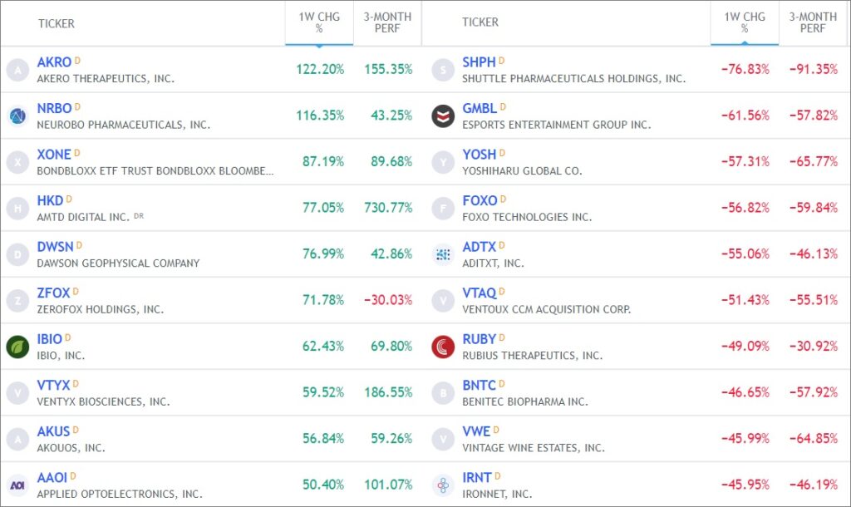Click the BNTC logo placeholder icon
Viewport: 851px width, 507px height.
tap(443, 393)
